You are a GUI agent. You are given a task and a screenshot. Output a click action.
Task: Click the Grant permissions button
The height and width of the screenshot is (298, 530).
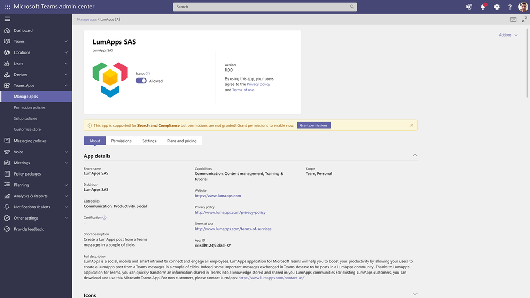tap(314, 125)
